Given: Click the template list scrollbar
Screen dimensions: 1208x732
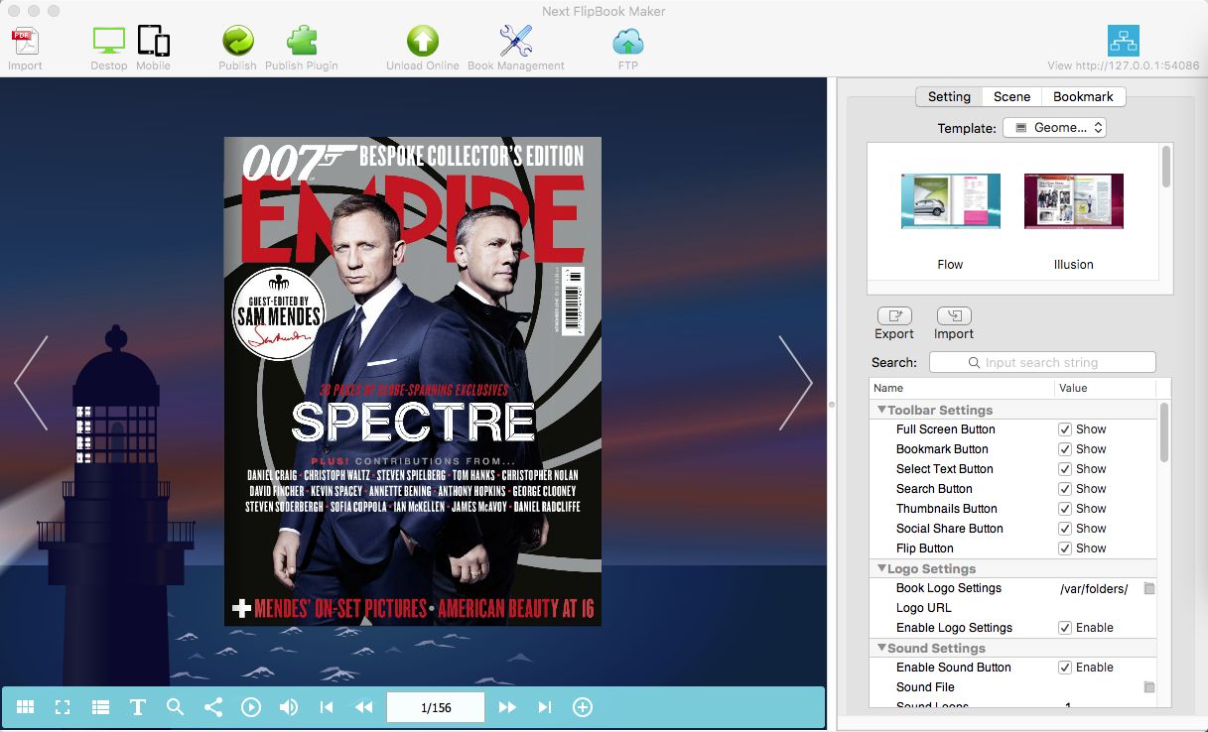Looking at the screenshot, I should coord(1166,165).
